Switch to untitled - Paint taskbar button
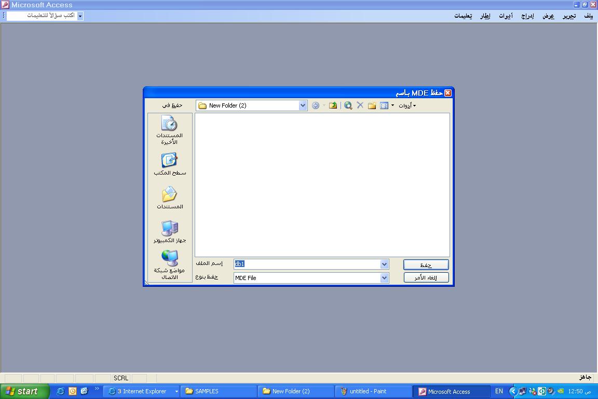 [x=374, y=391]
